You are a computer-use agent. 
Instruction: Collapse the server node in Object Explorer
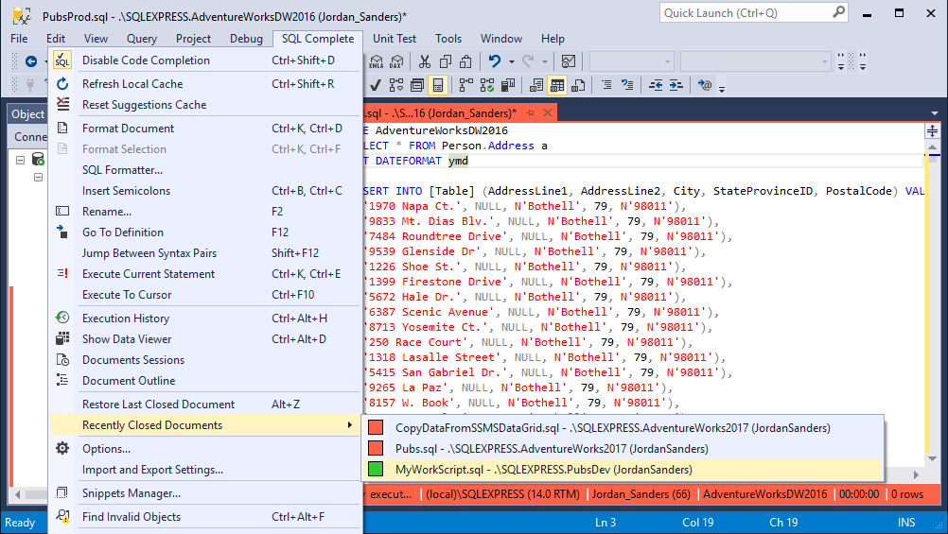[x=20, y=160]
